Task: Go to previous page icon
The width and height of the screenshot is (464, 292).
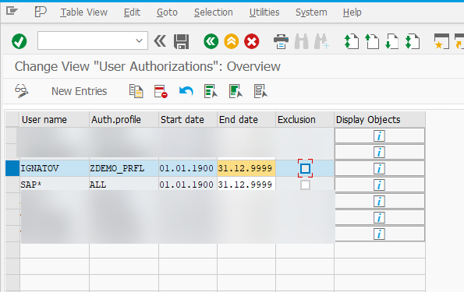Action: point(372,41)
